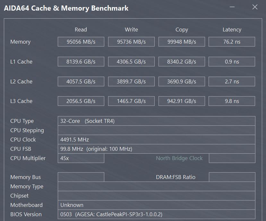Select the North Bridge Clock value box
This screenshot has height=221, width=266.
(x=232, y=158)
